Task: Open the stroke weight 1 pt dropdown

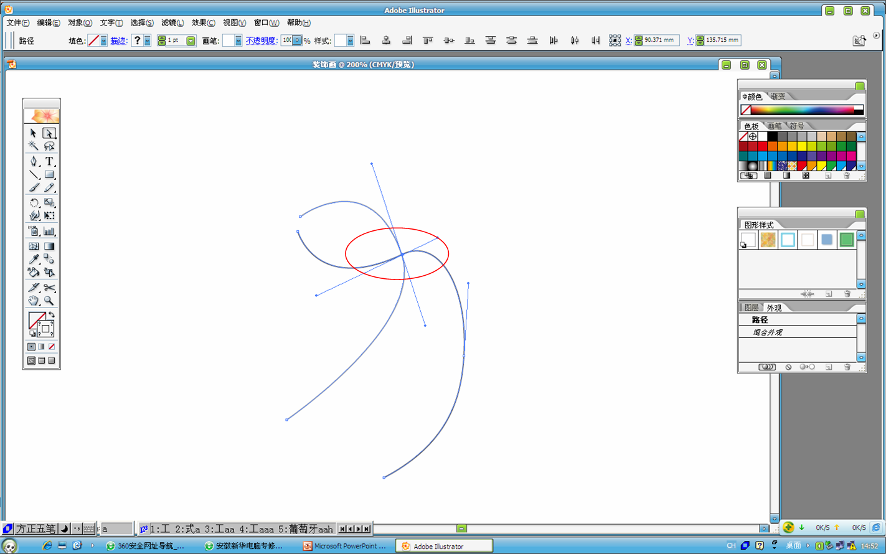Action: click(191, 40)
